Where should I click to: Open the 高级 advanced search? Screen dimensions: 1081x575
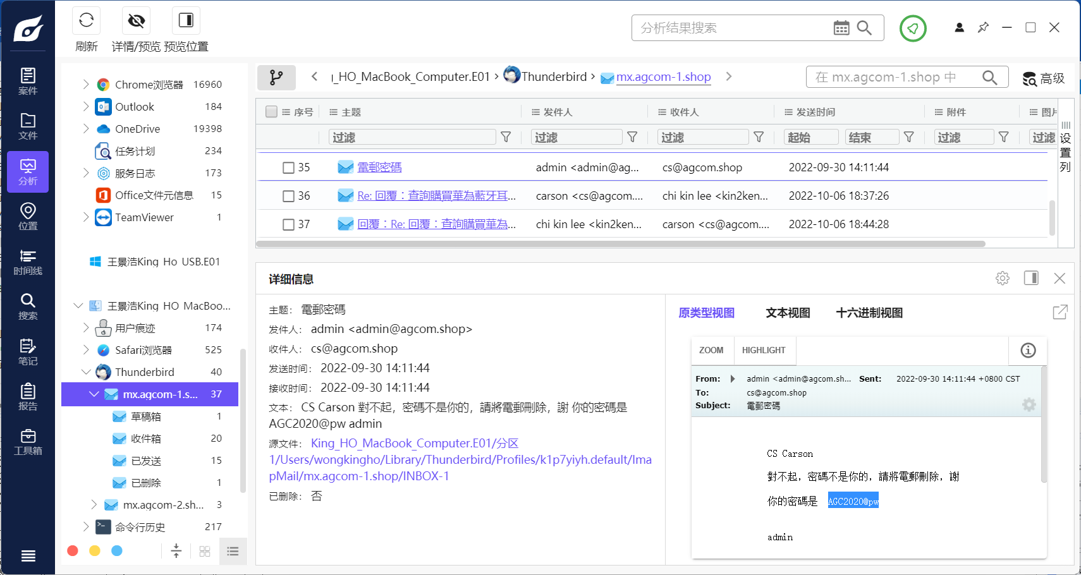click(x=1044, y=78)
